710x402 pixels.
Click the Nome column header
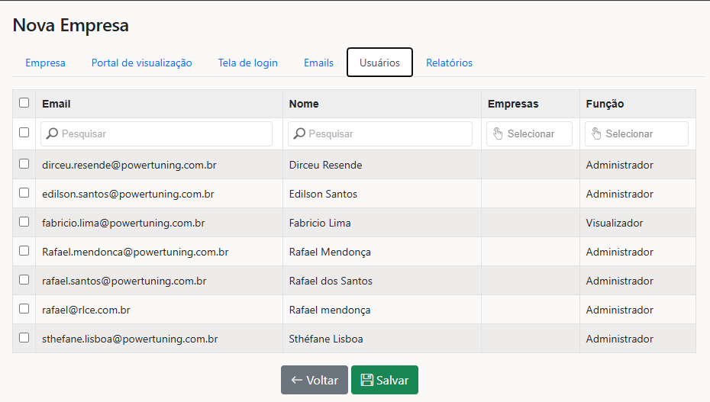pyautogui.click(x=304, y=104)
